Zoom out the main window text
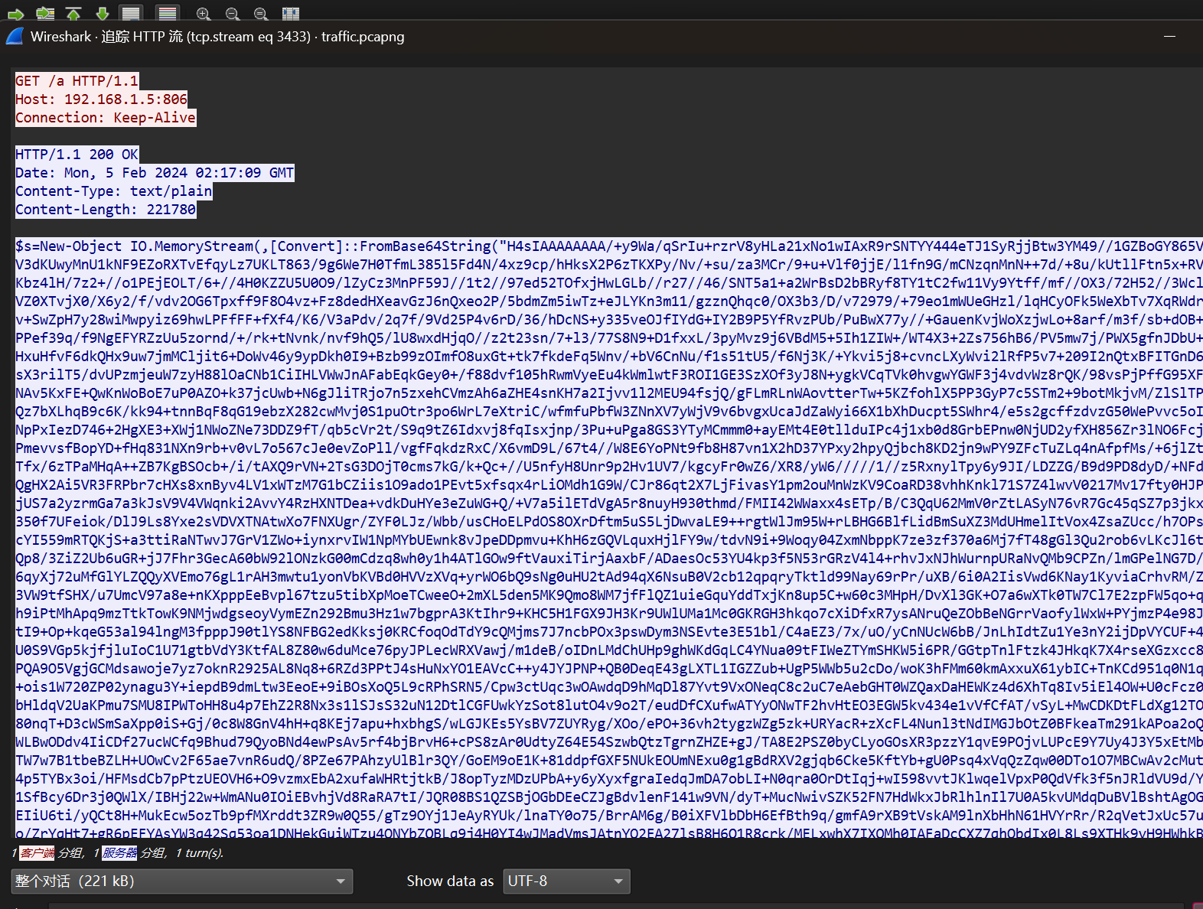 pyautogui.click(x=233, y=13)
